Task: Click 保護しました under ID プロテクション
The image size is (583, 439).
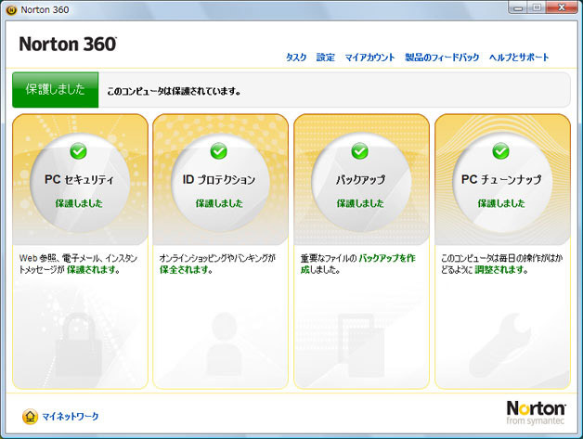Action: (219, 203)
